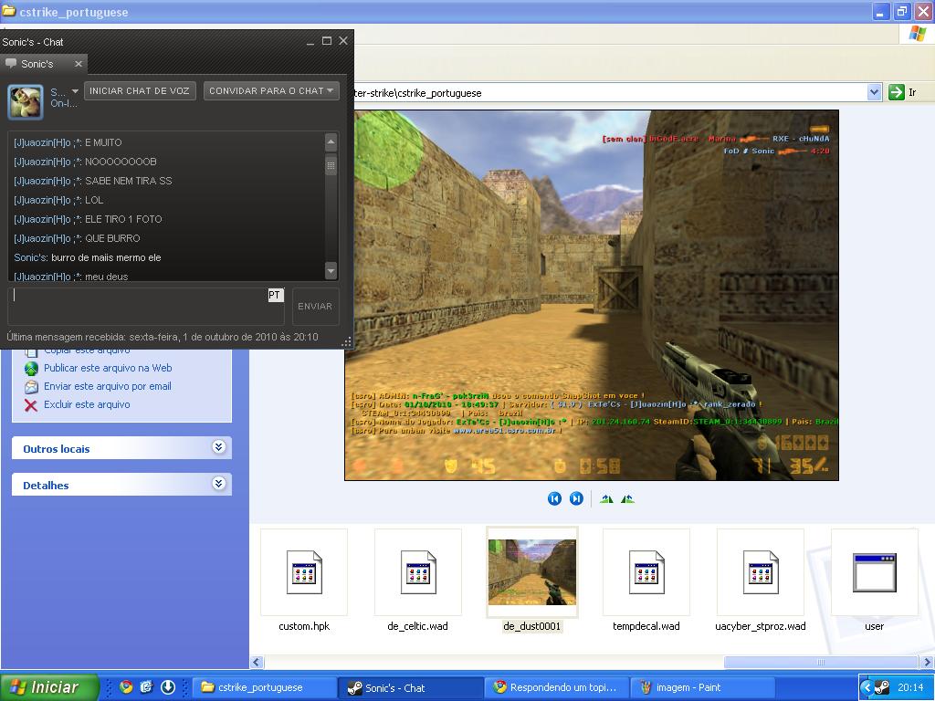The height and width of the screenshot is (701, 935).
Task: Click the 'Última mensagem recebida' status line
Action: pyautogui.click(x=163, y=337)
